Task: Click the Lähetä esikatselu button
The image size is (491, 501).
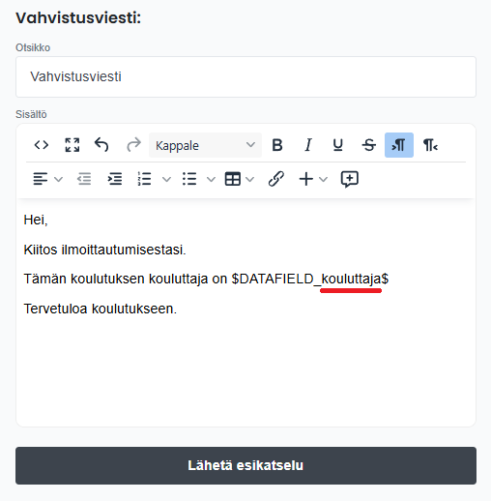Action: click(x=245, y=465)
